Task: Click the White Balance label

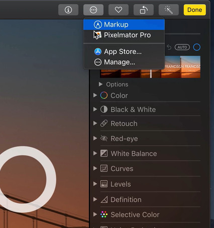Action: (134, 154)
